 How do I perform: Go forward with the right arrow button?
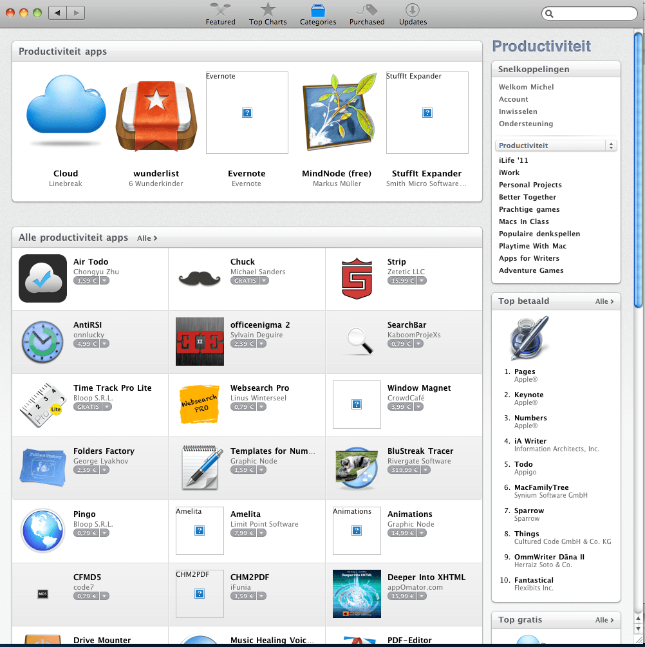(76, 13)
